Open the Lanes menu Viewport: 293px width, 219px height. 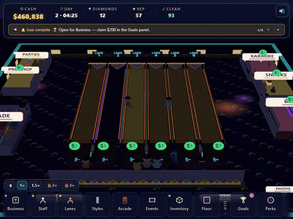tap(70, 204)
